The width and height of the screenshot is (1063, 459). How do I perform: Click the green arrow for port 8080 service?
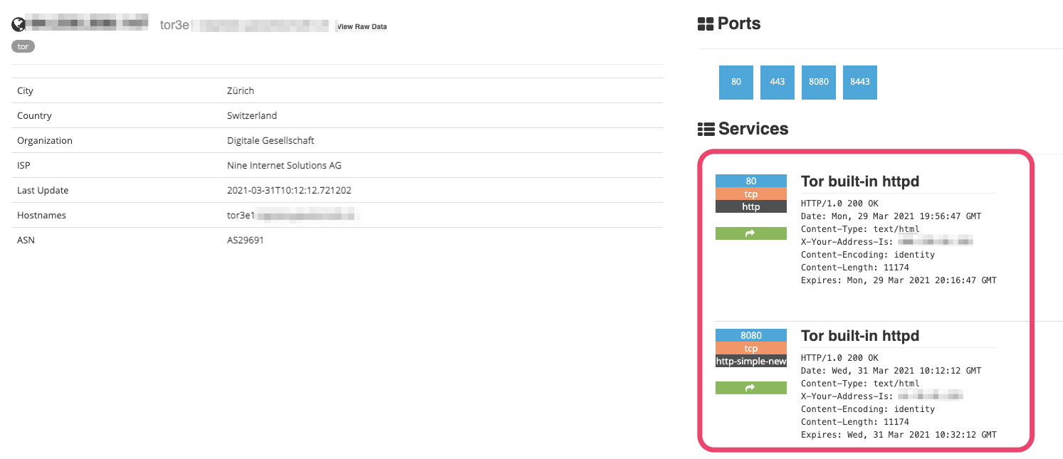click(x=750, y=388)
